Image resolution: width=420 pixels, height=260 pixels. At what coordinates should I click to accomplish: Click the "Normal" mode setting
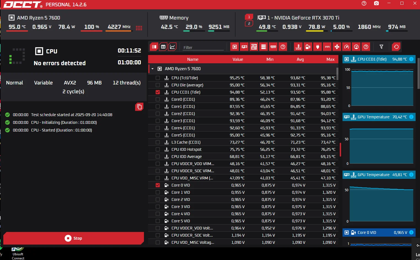pyautogui.click(x=15, y=83)
